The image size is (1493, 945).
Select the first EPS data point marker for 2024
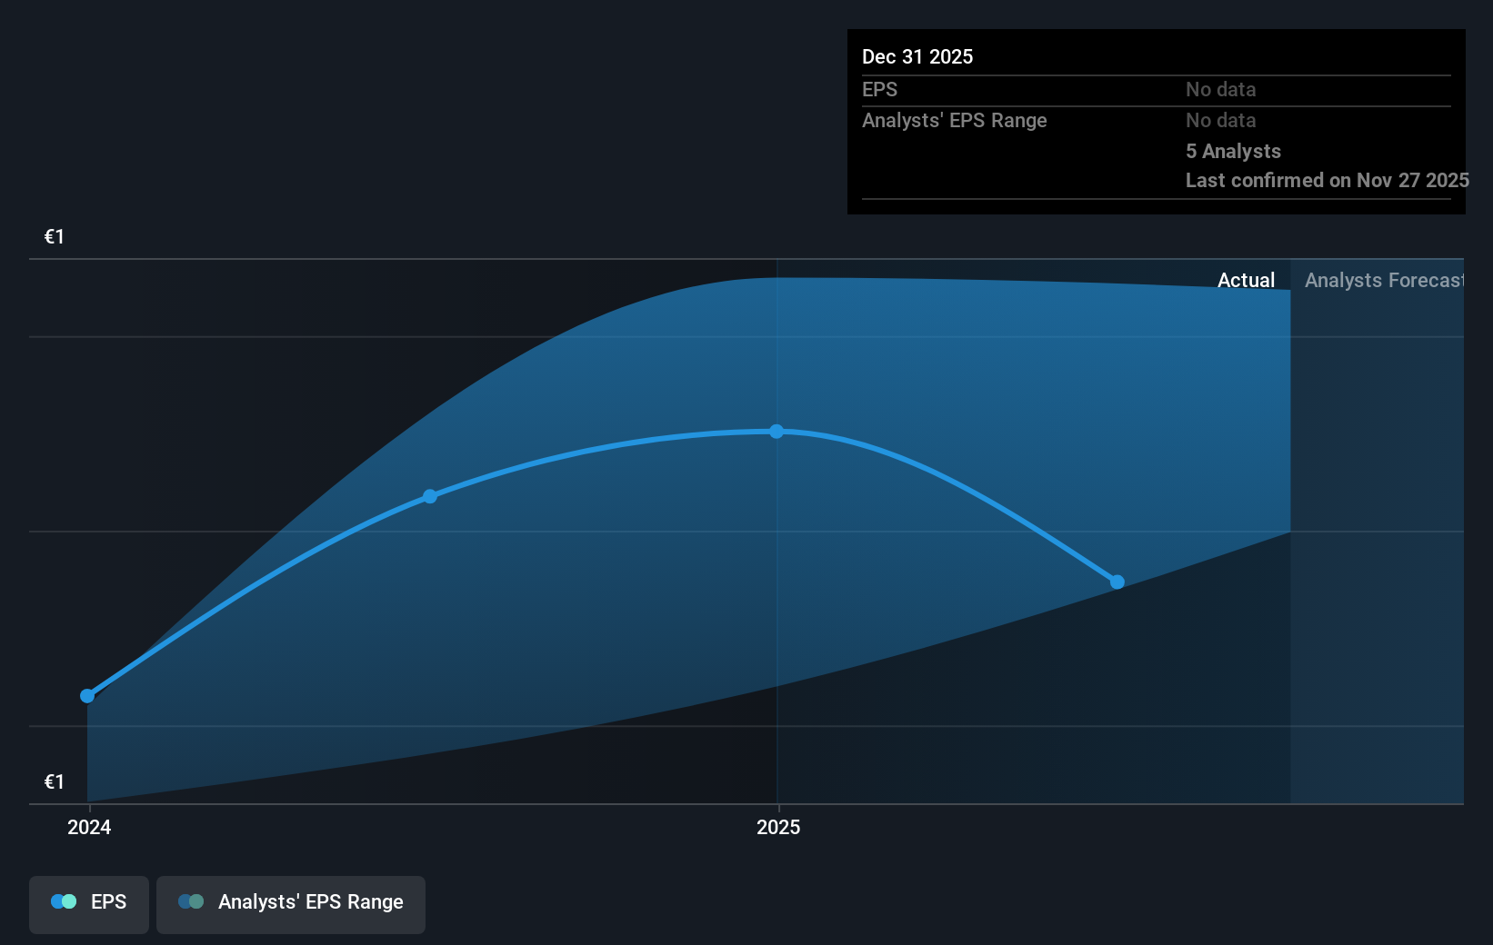[x=87, y=696]
